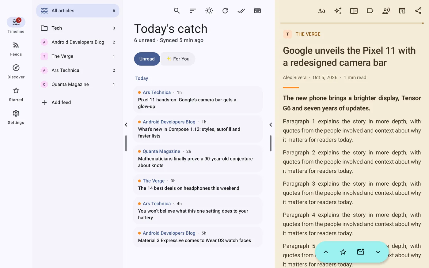Click the Add feed button

point(78,102)
